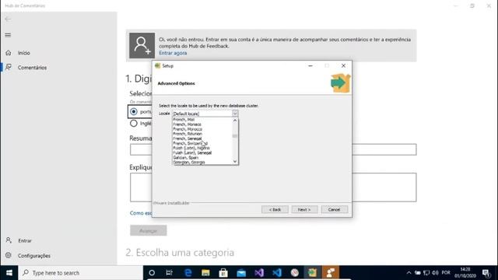Screen dimensions: 498x280
Task: Click the Cancel button in Setup
Action: (x=334, y=209)
